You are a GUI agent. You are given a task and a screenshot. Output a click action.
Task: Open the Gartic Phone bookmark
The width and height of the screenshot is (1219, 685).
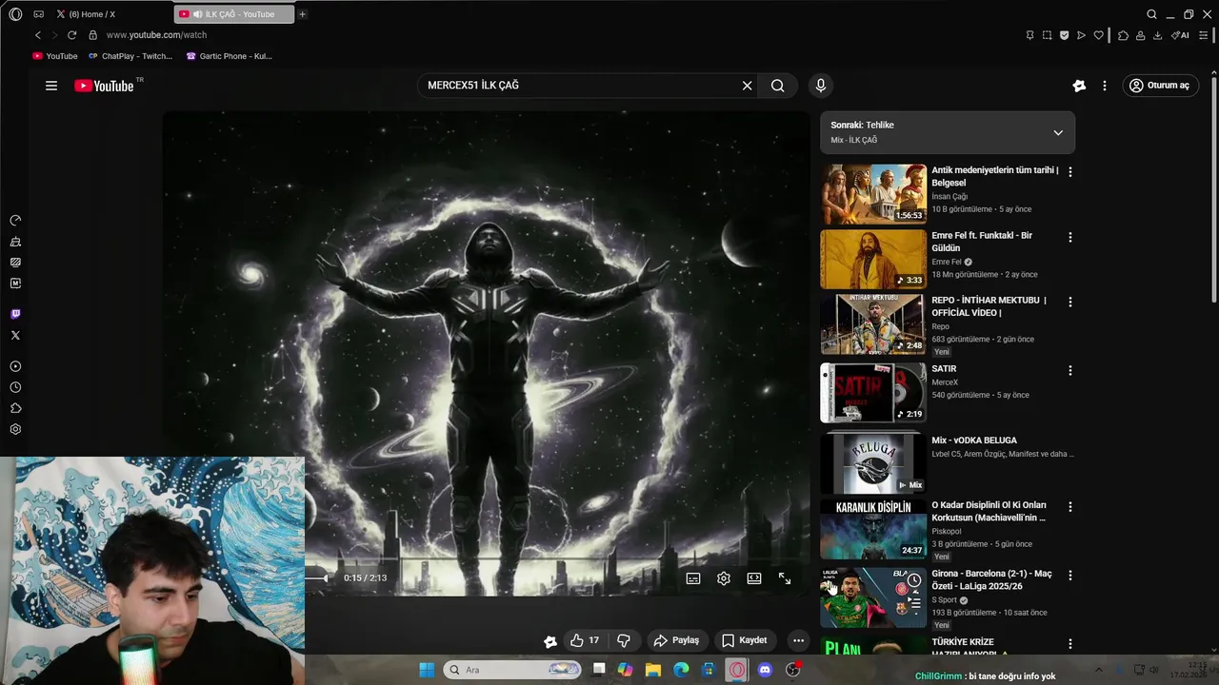(x=229, y=56)
